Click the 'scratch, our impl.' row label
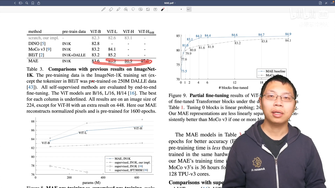This screenshot has height=188, width=335. point(44,38)
